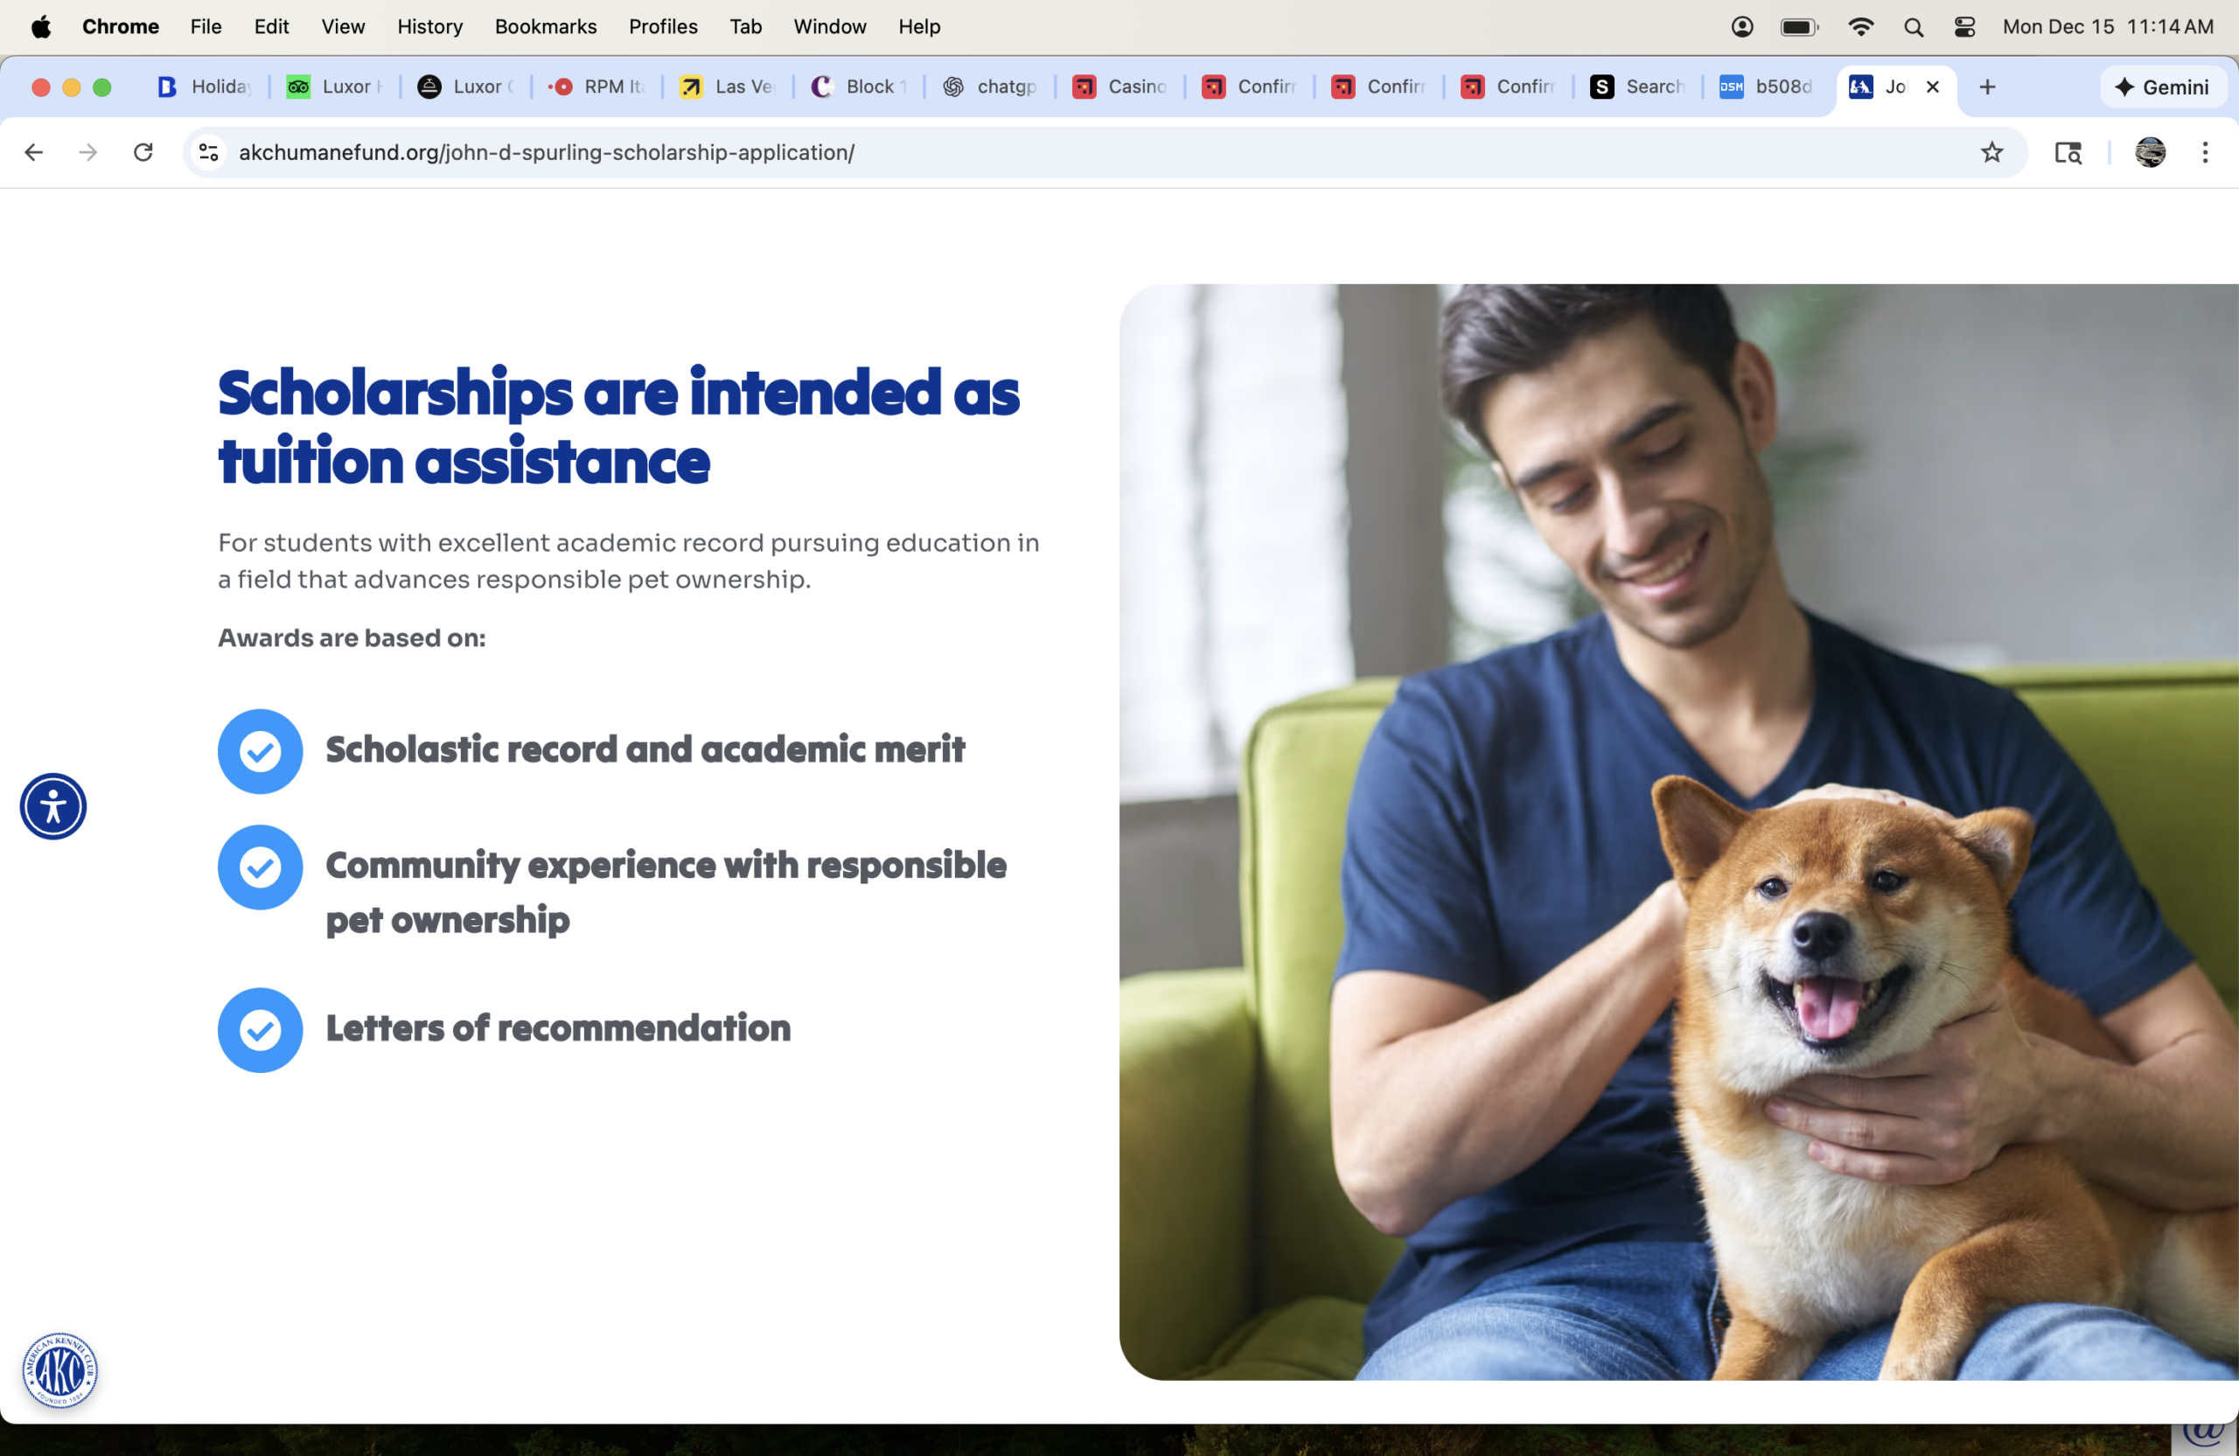Open a new tab with the plus button
2239x1456 pixels.
point(1987,87)
